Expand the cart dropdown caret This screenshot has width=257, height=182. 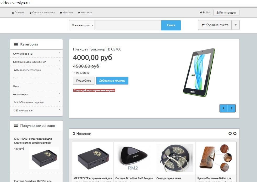pos(236,25)
